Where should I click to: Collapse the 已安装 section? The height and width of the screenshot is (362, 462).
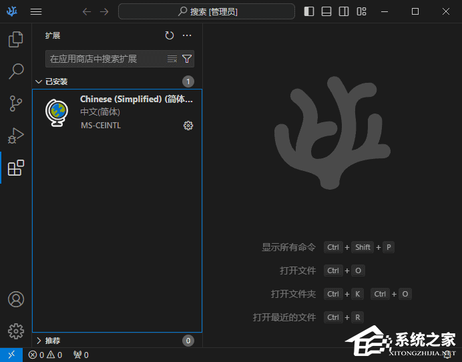coord(117,81)
